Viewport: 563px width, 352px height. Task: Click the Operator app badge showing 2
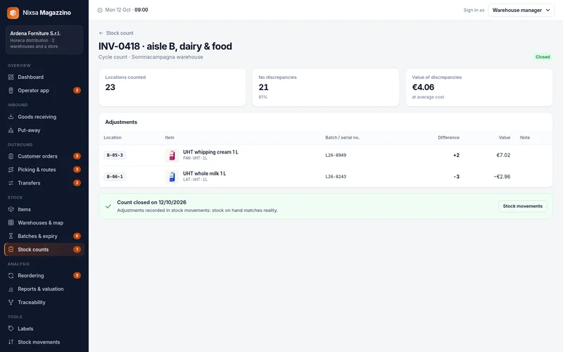click(77, 91)
